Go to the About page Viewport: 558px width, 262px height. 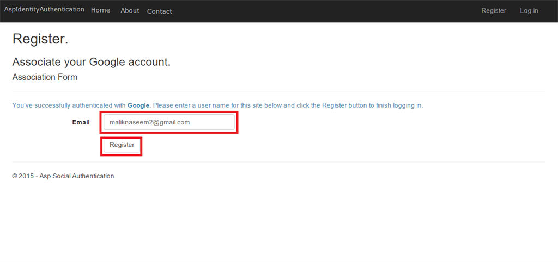(130, 10)
